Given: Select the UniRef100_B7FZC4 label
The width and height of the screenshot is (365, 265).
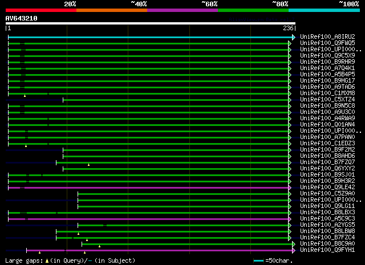Looking at the screenshot, I should coord(327,237).
